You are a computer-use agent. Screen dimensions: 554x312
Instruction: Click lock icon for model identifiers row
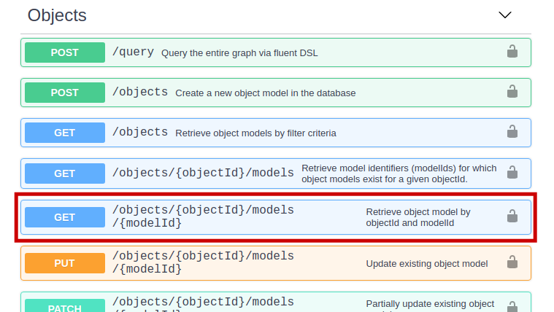coord(512,172)
